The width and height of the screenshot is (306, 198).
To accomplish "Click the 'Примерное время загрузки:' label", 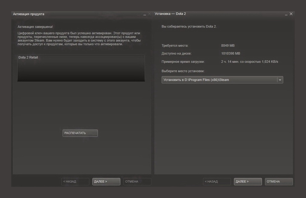I will (x=183, y=62).
